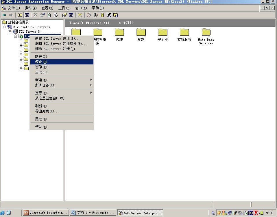The width and height of the screenshot is (277, 217).
Task: Click the New Job toolbar icon
Action: coord(116,15)
